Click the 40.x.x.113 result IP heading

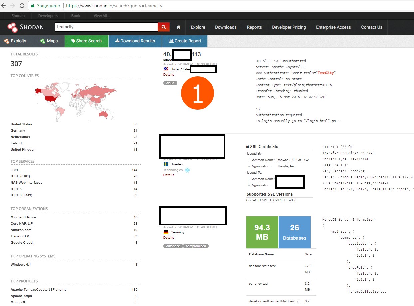point(182,54)
